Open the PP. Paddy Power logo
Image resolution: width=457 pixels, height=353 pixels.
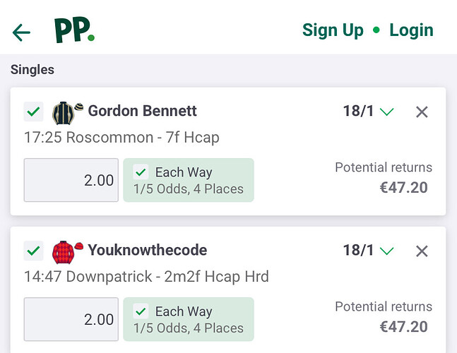point(74,30)
